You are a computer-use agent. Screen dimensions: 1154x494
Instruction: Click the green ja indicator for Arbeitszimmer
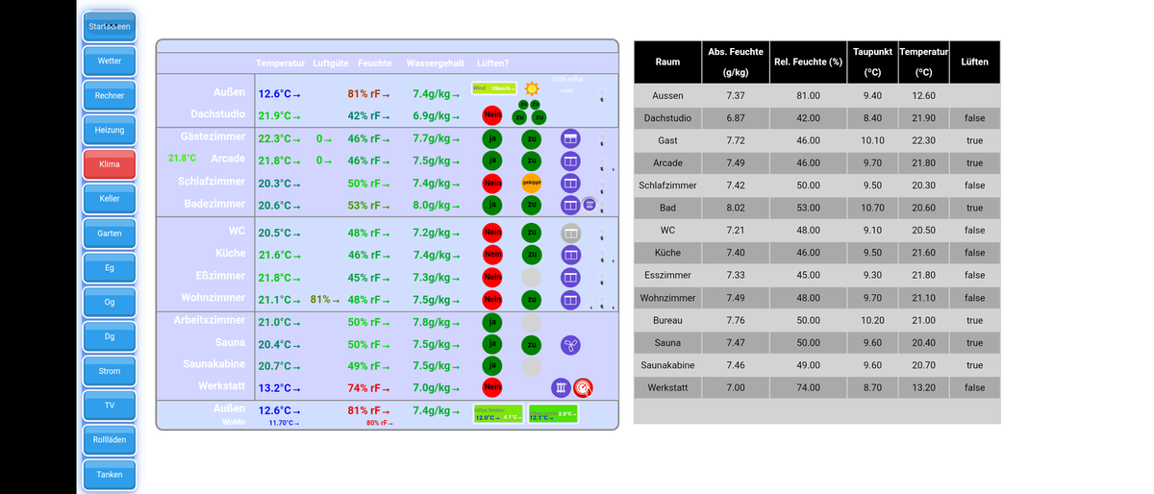point(492,322)
